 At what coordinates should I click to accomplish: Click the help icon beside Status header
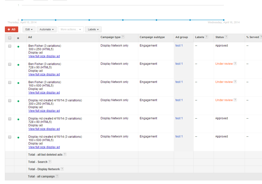click(226, 37)
